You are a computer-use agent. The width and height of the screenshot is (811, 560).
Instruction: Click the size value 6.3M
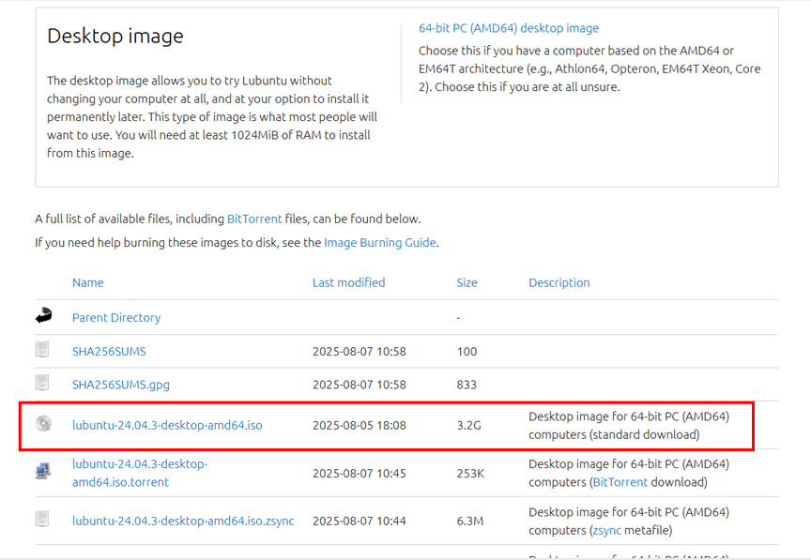click(470, 521)
